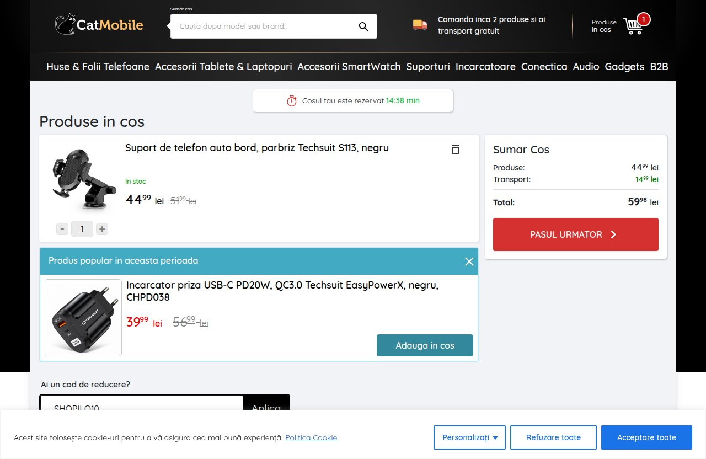
Task: Expand the Personalizați cookie dropdown
Action: (x=470, y=437)
